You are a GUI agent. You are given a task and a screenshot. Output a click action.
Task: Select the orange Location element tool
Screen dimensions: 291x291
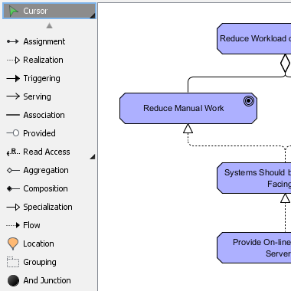point(48,244)
